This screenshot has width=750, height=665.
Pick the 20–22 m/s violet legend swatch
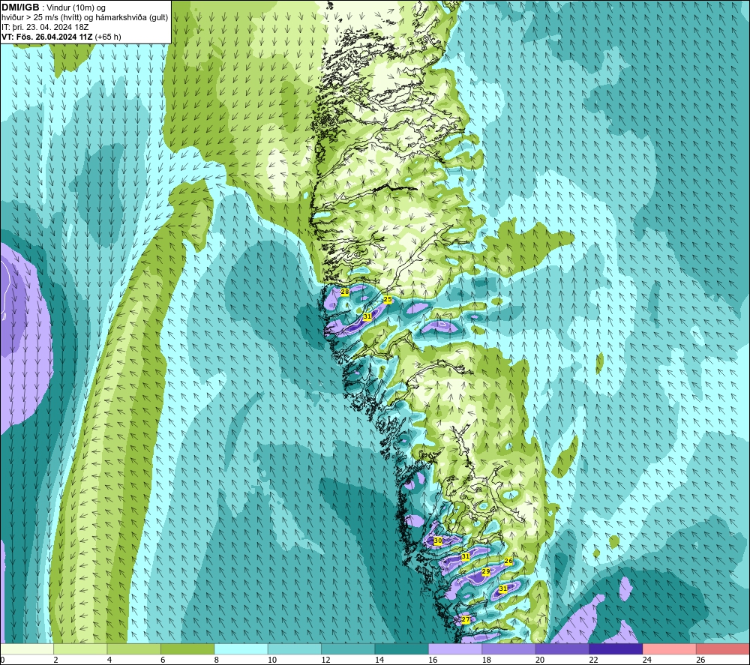click(562, 649)
